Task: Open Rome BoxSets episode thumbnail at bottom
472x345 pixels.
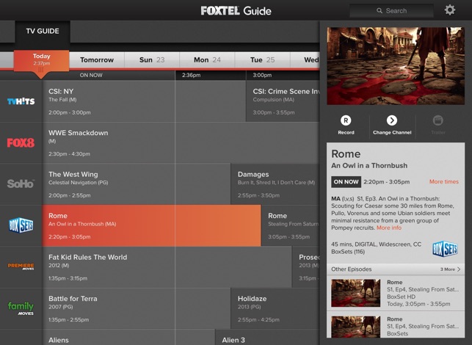Action: (x=355, y=327)
